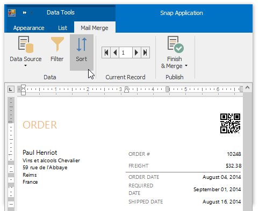The image size is (259, 211).
Task: Click the tab marker near 3 inches on ruler
Action: (x=126, y=89)
